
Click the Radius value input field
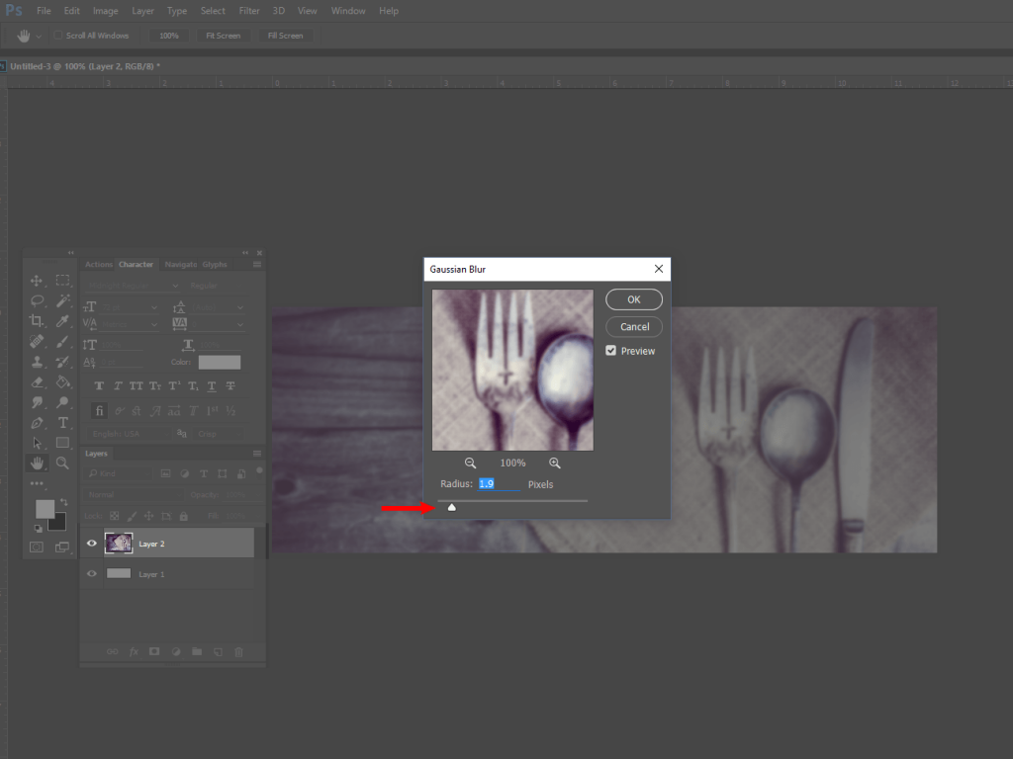pos(499,484)
